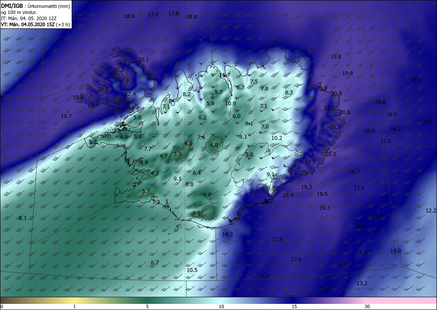Screen dimensions: 437x310
Task: Click the map value '14.3'
Action: pyautogui.click(x=227, y=234)
